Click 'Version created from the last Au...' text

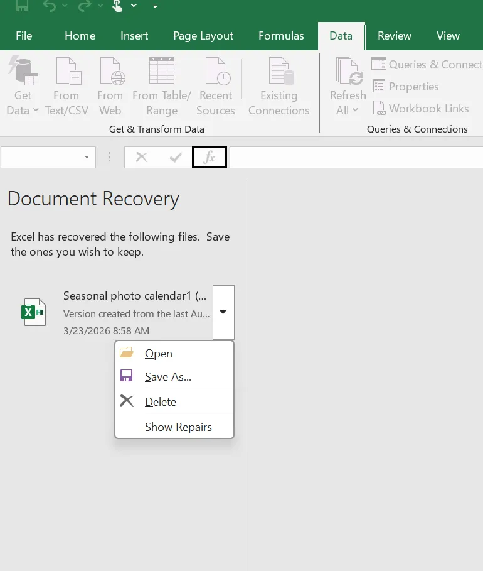pos(137,313)
